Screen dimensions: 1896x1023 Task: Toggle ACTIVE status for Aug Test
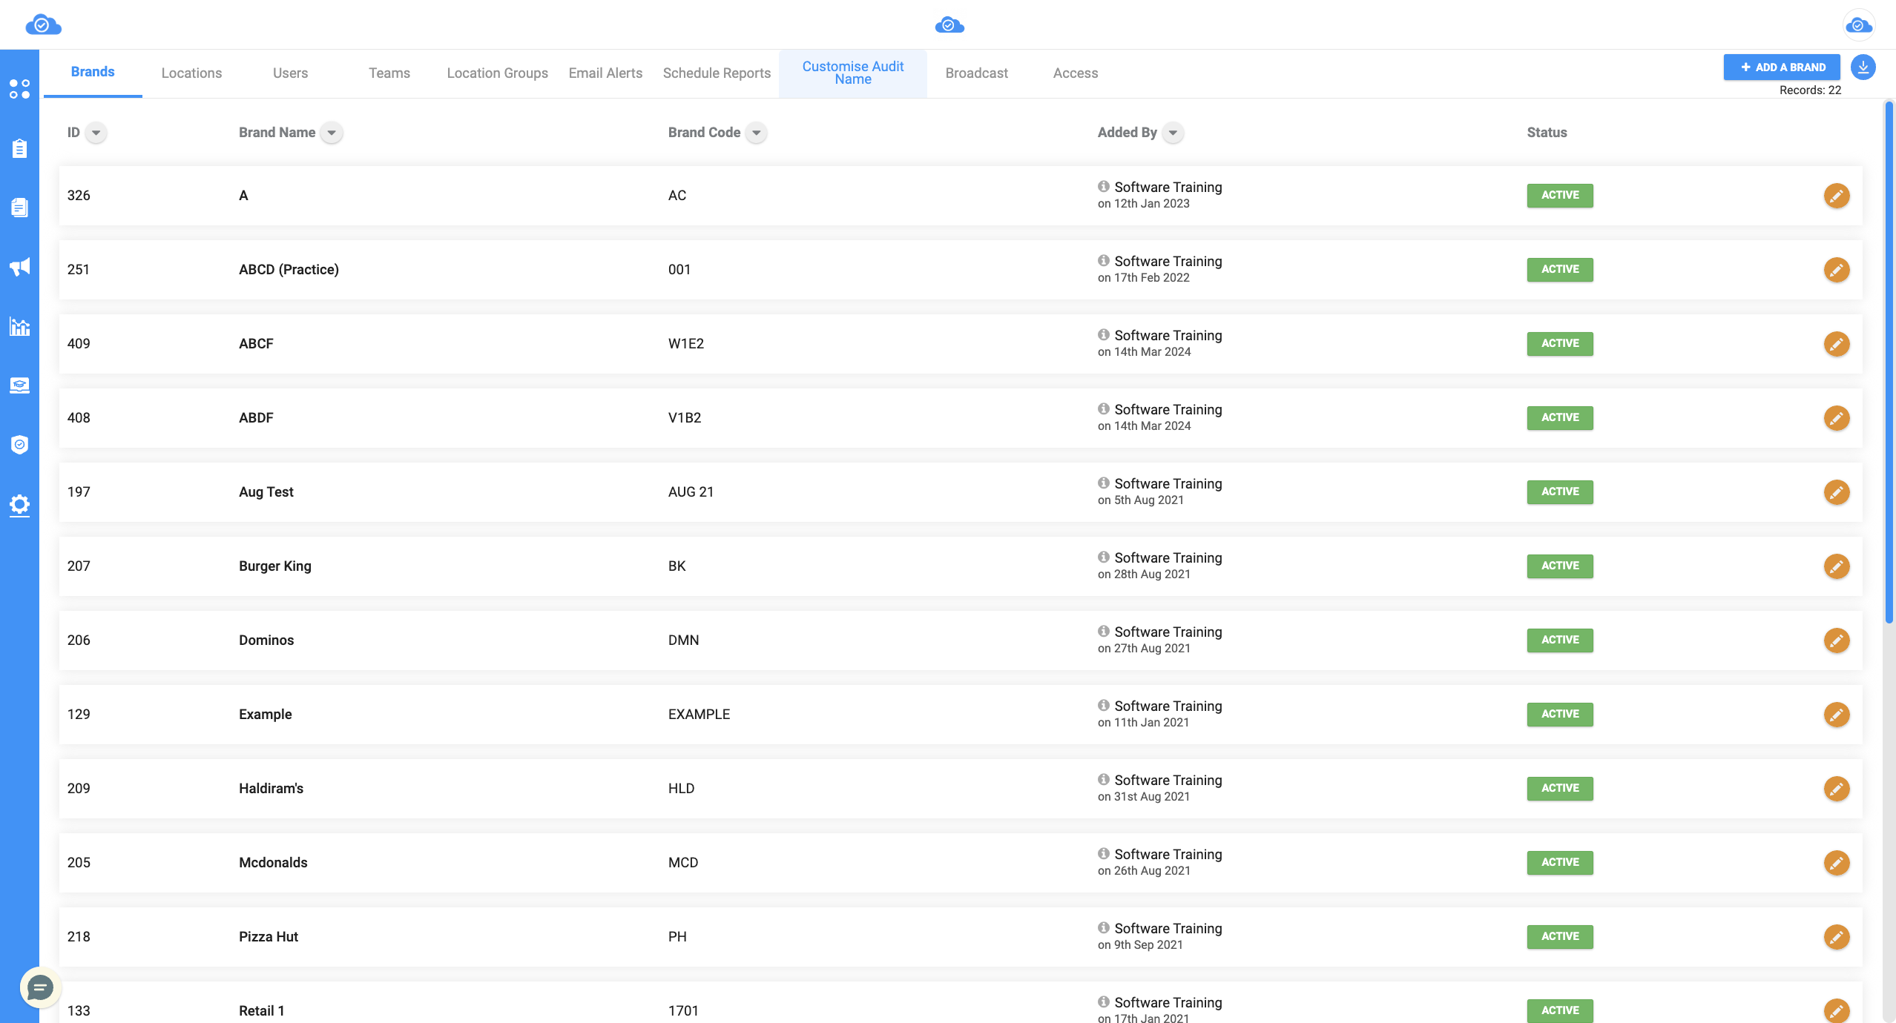pyautogui.click(x=1560, y=491)
